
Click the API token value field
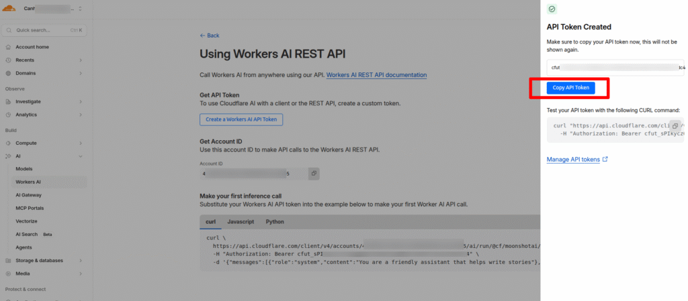(615, 68)
